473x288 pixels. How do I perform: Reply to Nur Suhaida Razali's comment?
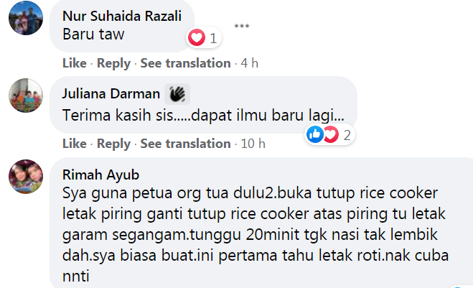point(113,63)
